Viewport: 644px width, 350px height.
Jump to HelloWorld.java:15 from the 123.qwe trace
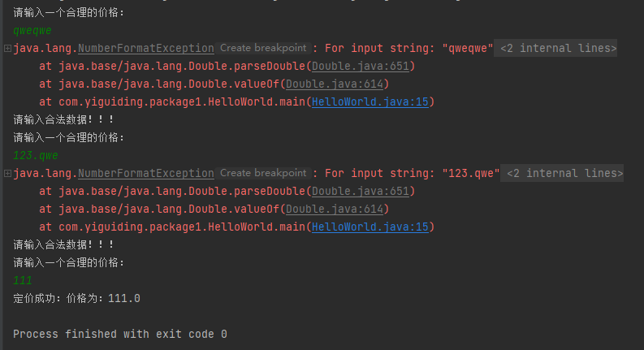click(x=370, y=227)
